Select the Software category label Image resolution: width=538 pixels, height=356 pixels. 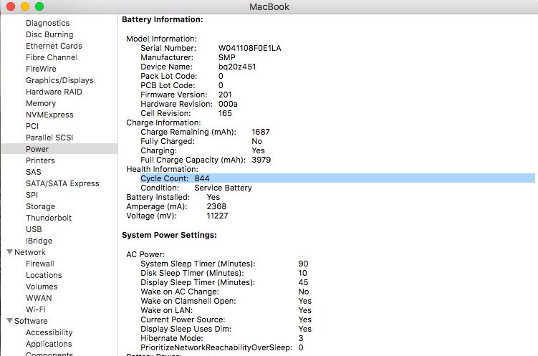[x=31, y=321]
